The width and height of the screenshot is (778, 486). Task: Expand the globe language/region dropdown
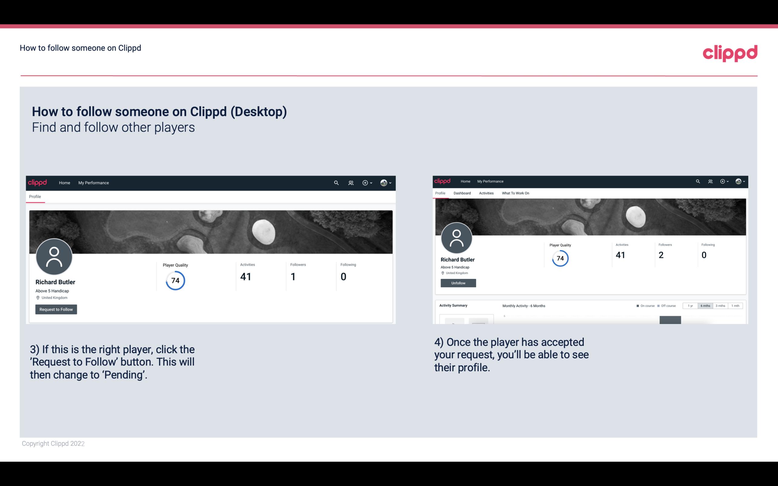[385, 183]
